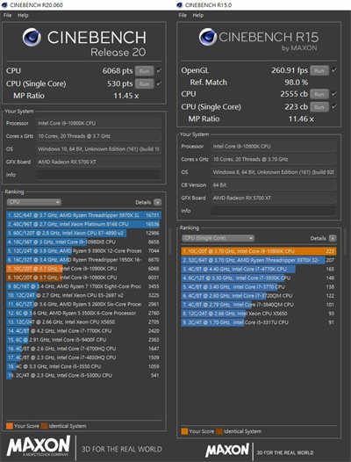Select rank 18 Core i5 4C 3.3 GHz row
The width and height of the screenshot is (351, 462).
click(83, 366)
